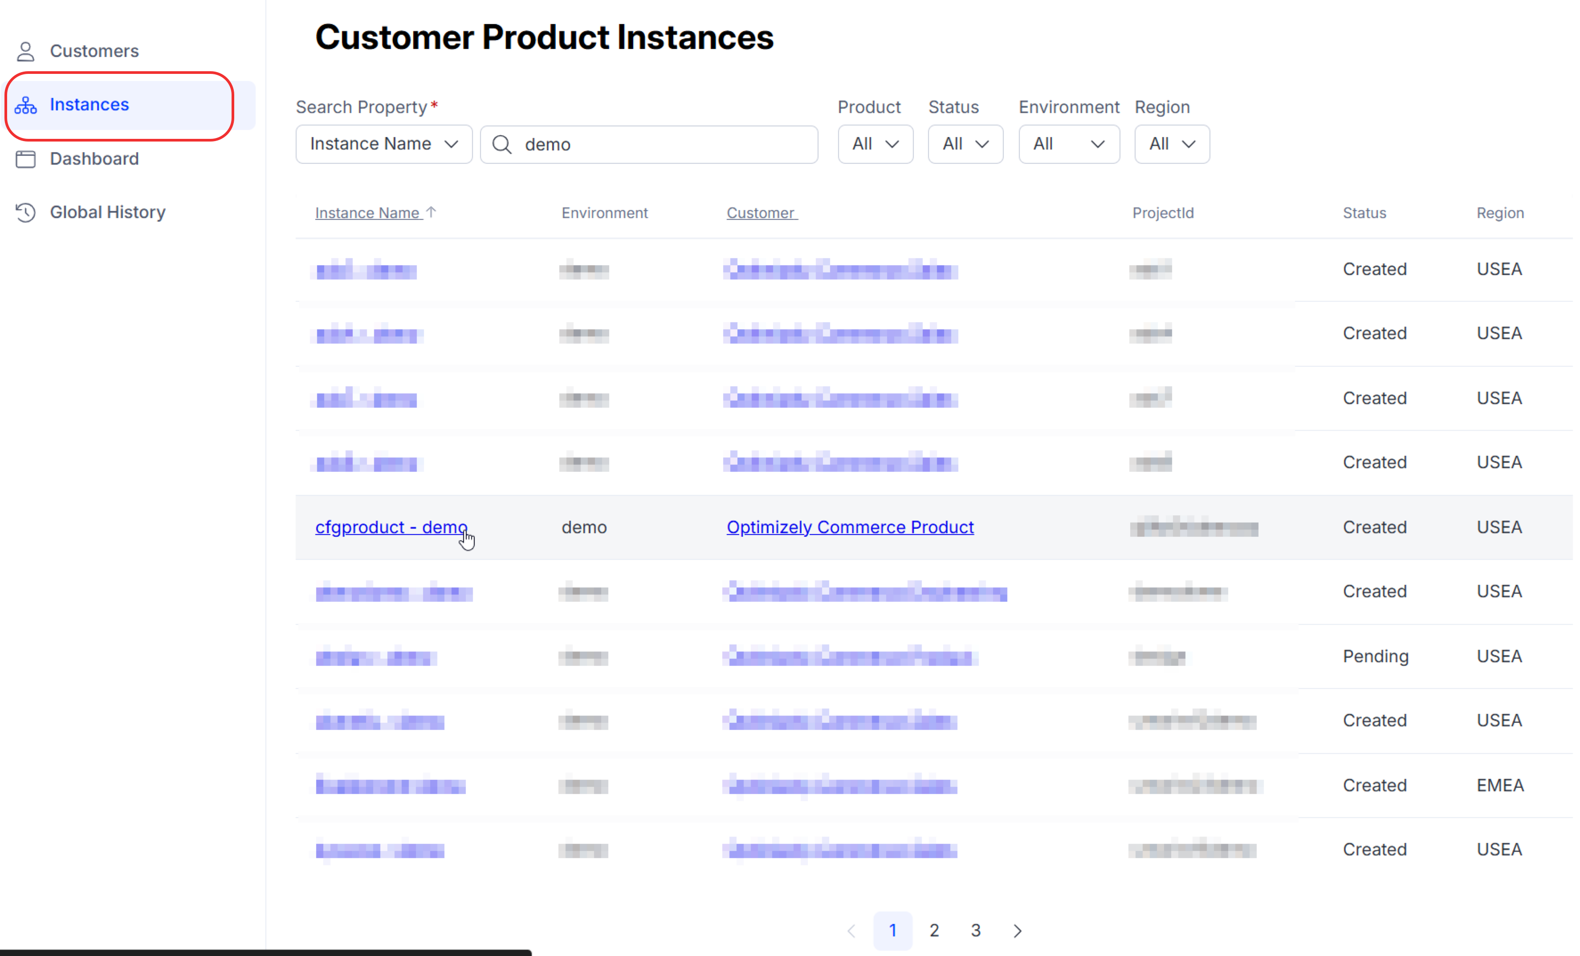Viewport: 1580px width, 956px height.
Task: Click the Instances hierarchy icon
Action: point(26,105)
